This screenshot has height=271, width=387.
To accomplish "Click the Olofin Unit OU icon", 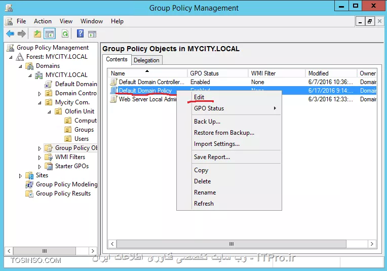I will coord(58,111).
